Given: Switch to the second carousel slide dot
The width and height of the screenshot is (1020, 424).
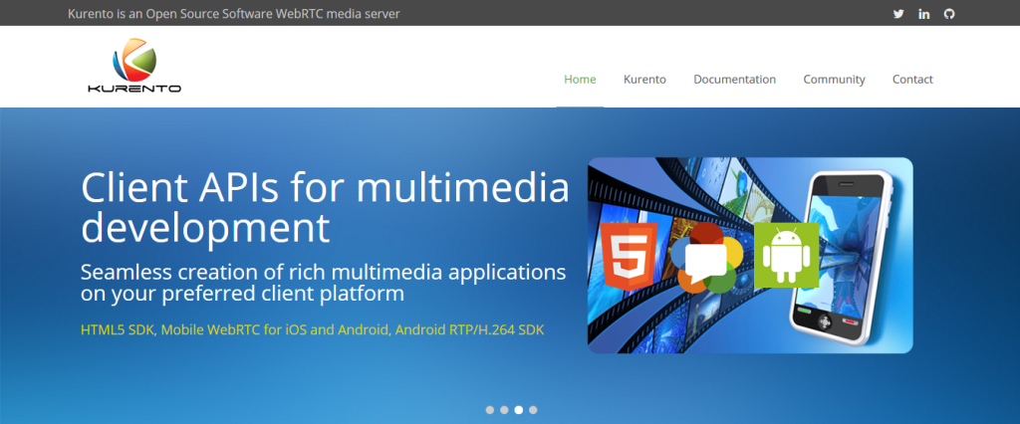Looking at the screenshot, I should point(504,410).
